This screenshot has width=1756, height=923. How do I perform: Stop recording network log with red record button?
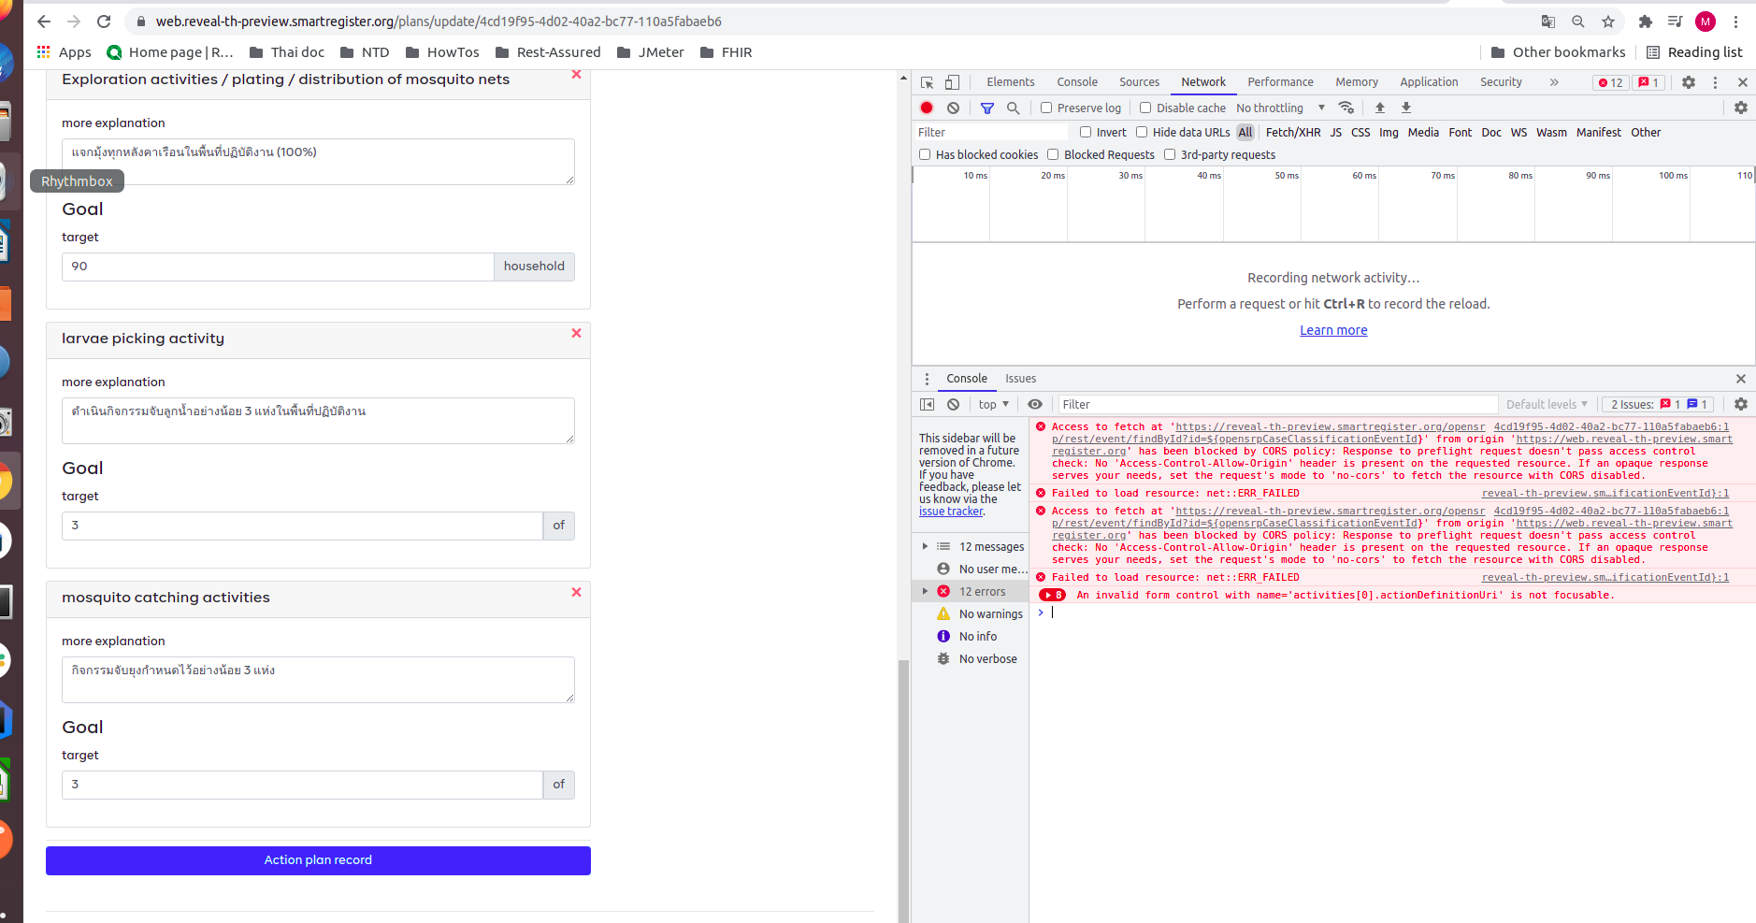point(927,108)
